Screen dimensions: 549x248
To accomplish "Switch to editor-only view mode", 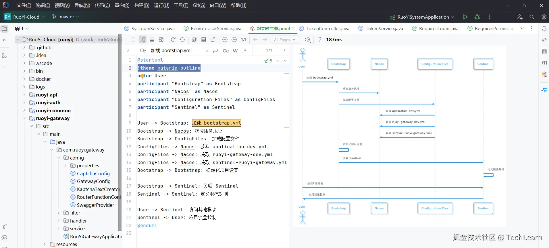I will [x=133, y=40].
